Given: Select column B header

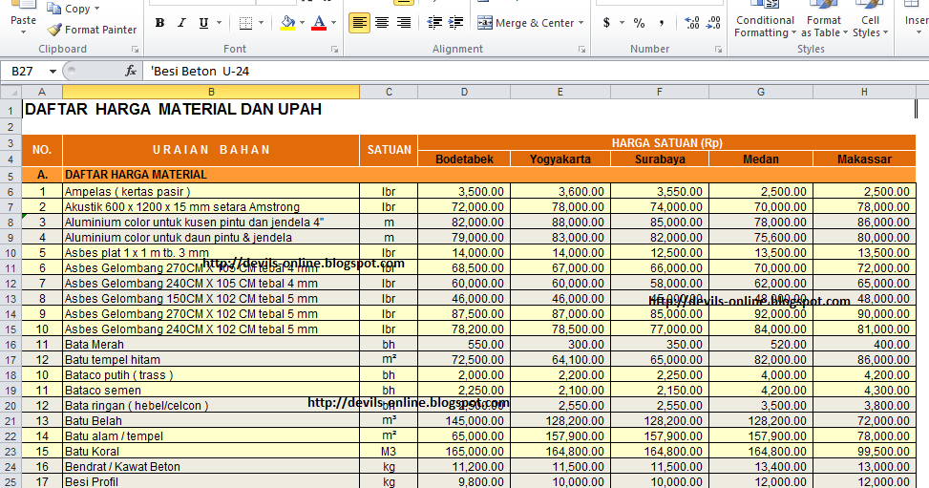Looking at the screenshot, I should pyautogui.click(x=211, y=92).
